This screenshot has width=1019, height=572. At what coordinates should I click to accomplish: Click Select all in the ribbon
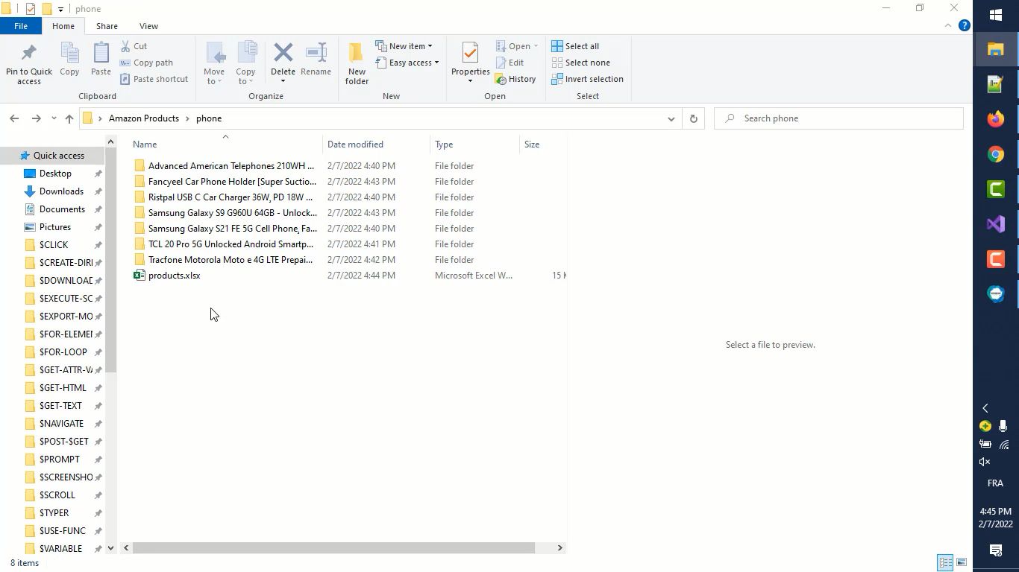[575, 46]
